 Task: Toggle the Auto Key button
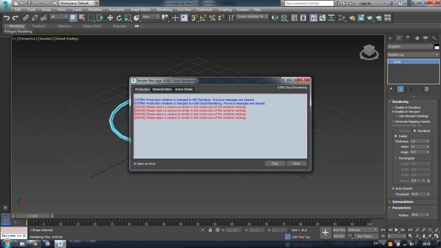point(339,230)
